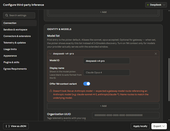Click the scrollbar down arrow
This screenshot has width=170, height=131.
pos(169,120)
